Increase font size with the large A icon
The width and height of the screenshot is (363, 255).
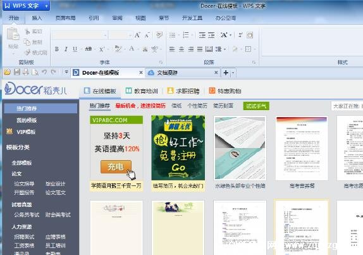[137, 35]
